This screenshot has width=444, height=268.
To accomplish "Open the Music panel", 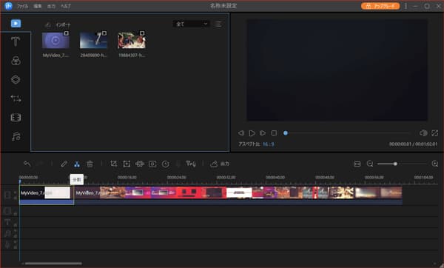I will (16, 136).
